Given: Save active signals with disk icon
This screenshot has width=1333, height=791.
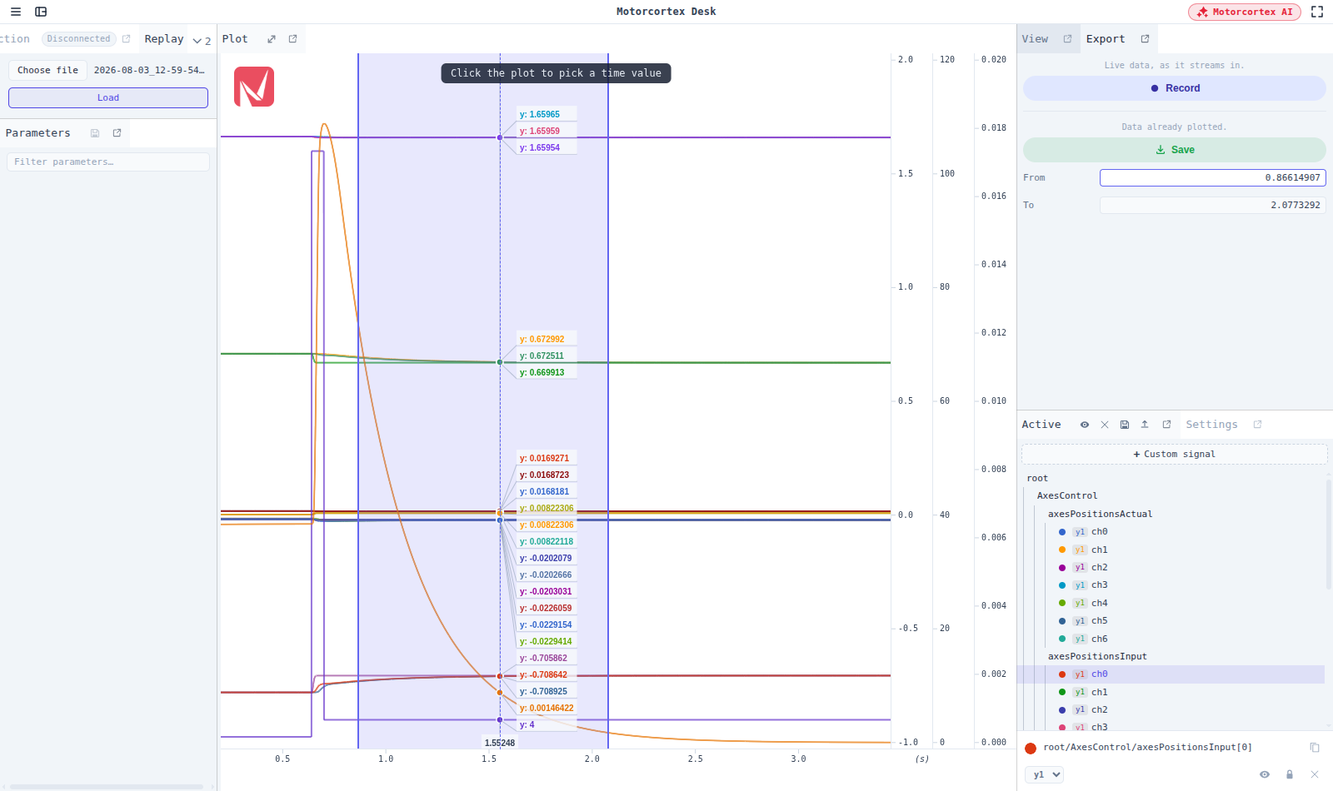Looking at the screenshot, I should [1125, 425].
